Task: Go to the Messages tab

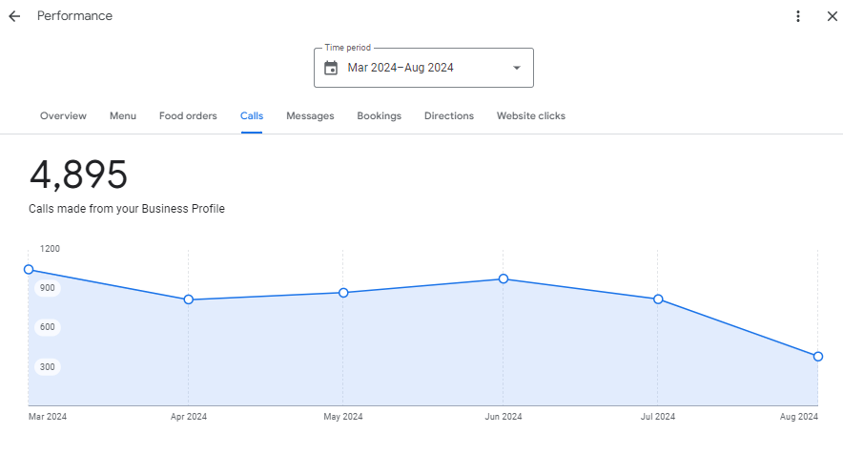Action: [x=310, y=116]
